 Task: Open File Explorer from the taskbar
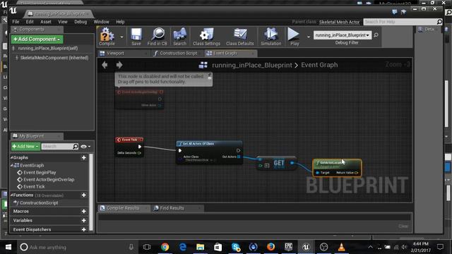[x=200, y=247]
